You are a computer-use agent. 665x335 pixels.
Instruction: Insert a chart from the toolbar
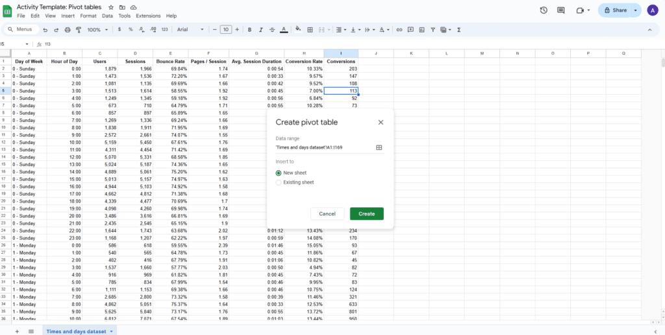(421, 30)
